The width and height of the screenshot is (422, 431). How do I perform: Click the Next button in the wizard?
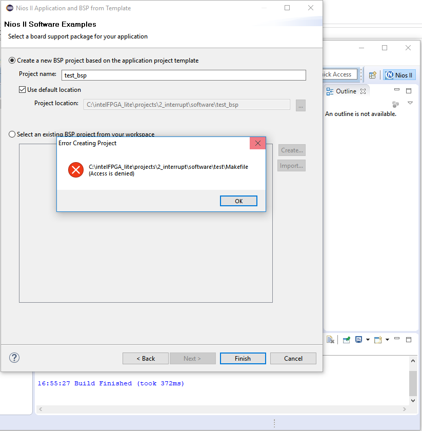[193, 359]
